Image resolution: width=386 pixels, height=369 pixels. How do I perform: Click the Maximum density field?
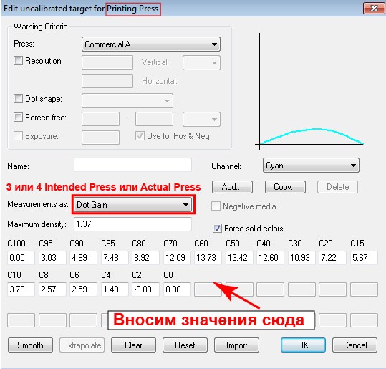(132, 224)
